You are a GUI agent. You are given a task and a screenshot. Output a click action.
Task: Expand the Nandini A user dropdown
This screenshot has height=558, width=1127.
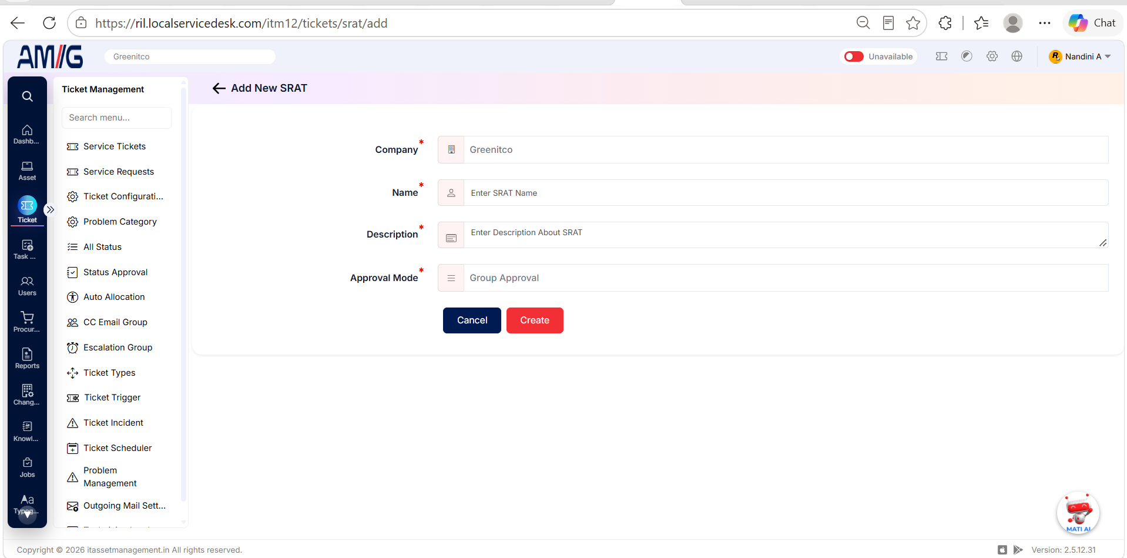[1080, 56]
